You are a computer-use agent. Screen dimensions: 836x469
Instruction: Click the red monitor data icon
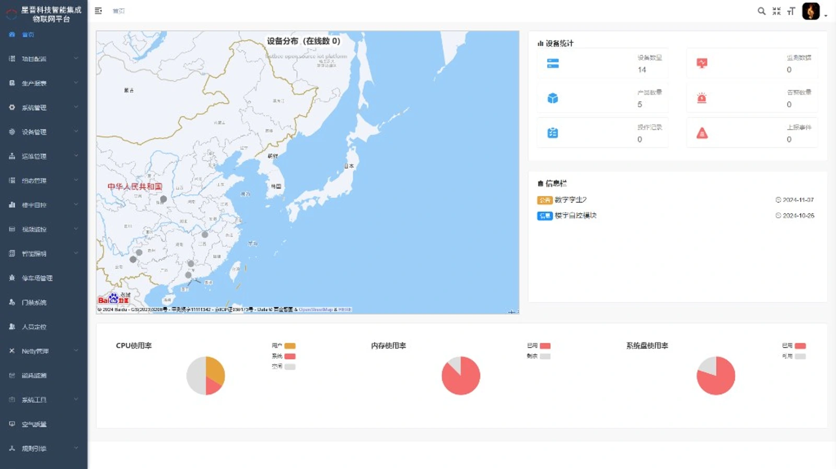(702, 63)
